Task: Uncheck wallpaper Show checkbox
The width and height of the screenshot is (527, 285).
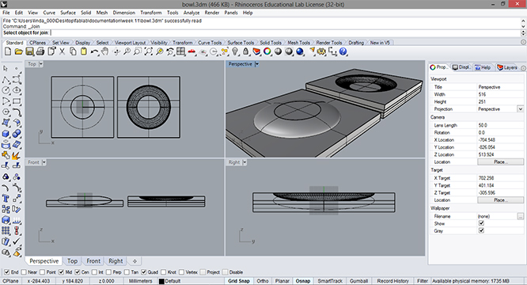Action: (x=481, y=223)
